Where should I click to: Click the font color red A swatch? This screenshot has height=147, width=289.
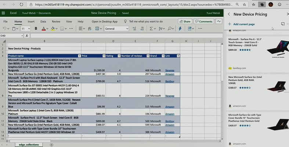pos(43,29)
